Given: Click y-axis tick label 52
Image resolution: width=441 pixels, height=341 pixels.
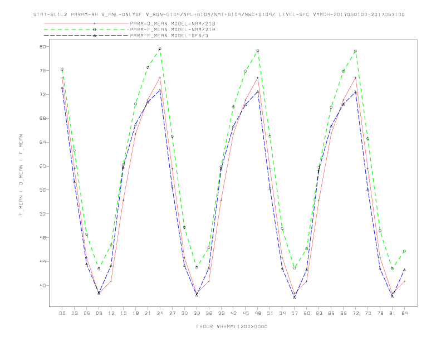Looking at the screenshot, I should 42,214.
